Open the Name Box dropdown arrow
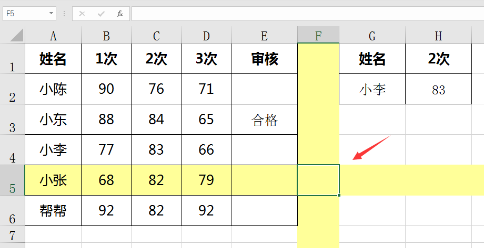This screenshot has height=248, width=484. [51, 14]
